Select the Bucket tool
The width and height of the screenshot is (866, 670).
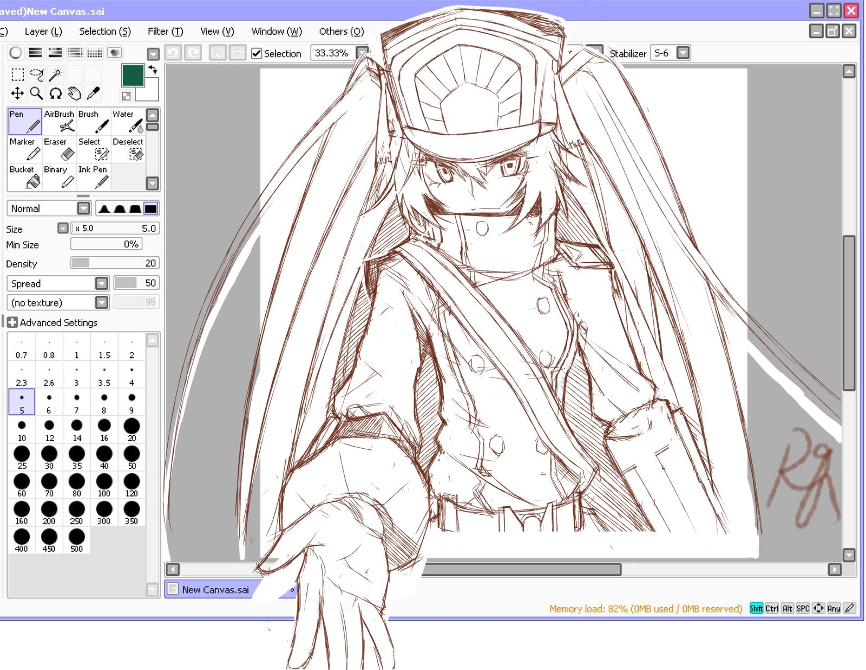coord(25,176)
